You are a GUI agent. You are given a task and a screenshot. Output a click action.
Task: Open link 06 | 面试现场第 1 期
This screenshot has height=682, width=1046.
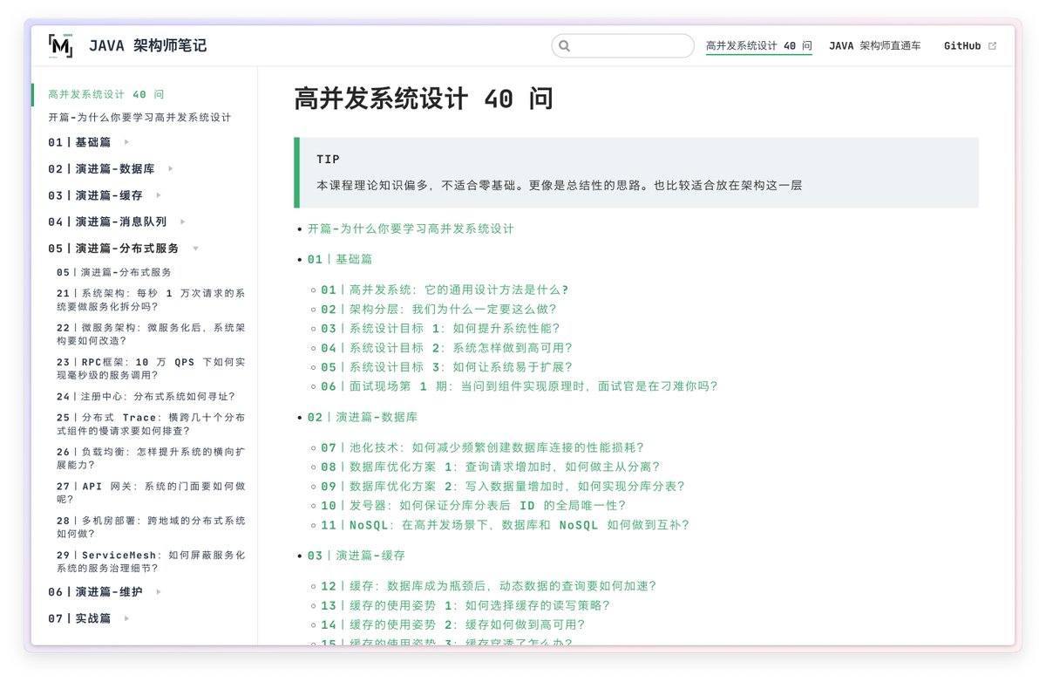[520, 385]
